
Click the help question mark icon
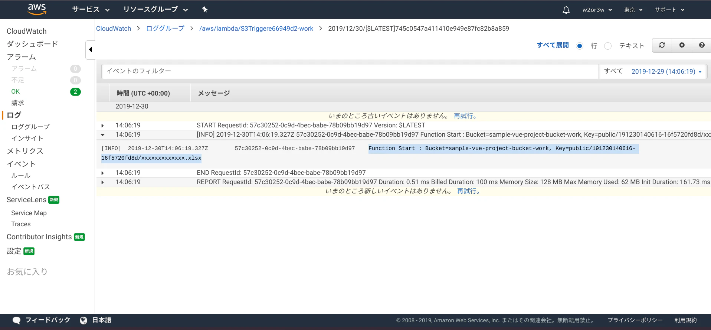[x=702, y=45]
